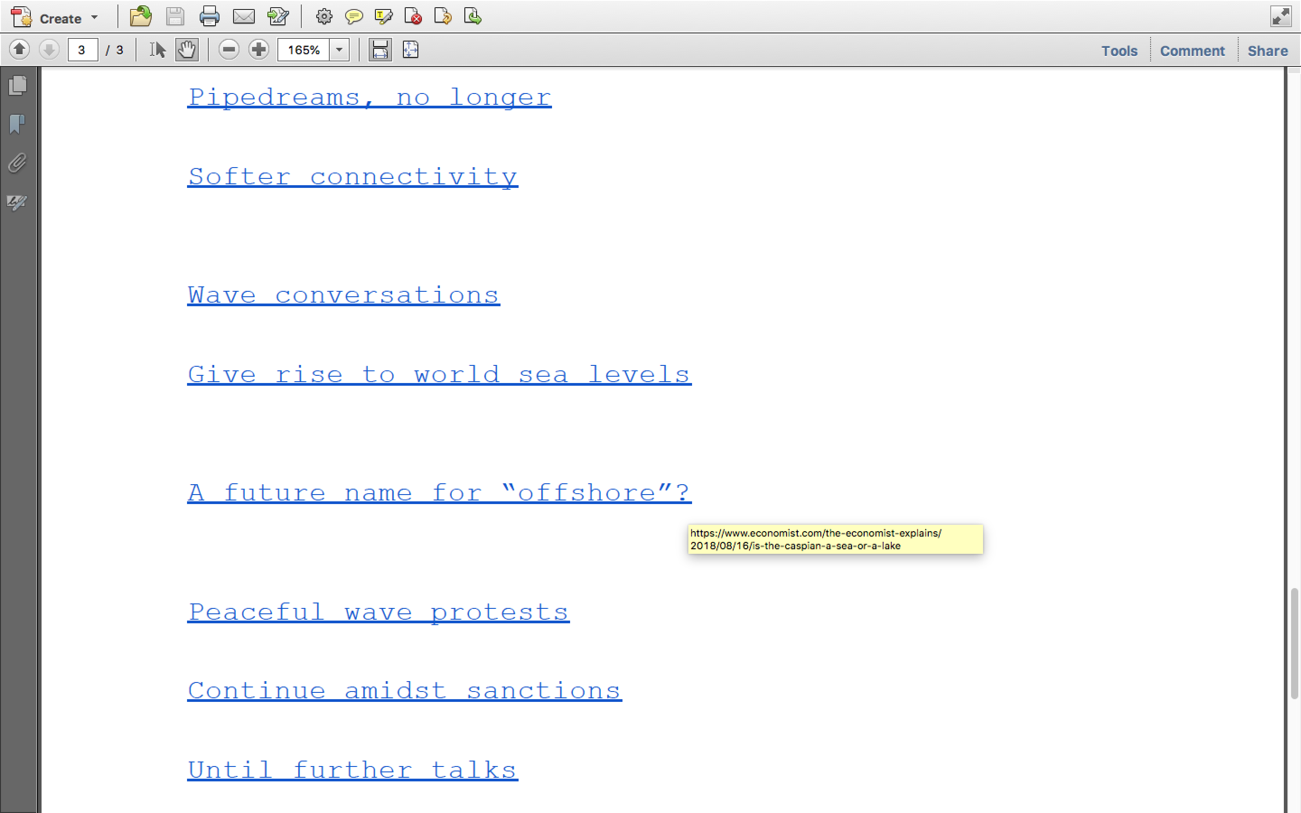Screen dimensions: 1301x813
Task: Open the 'Softer connectivity' link
Action: pos(353,177)
